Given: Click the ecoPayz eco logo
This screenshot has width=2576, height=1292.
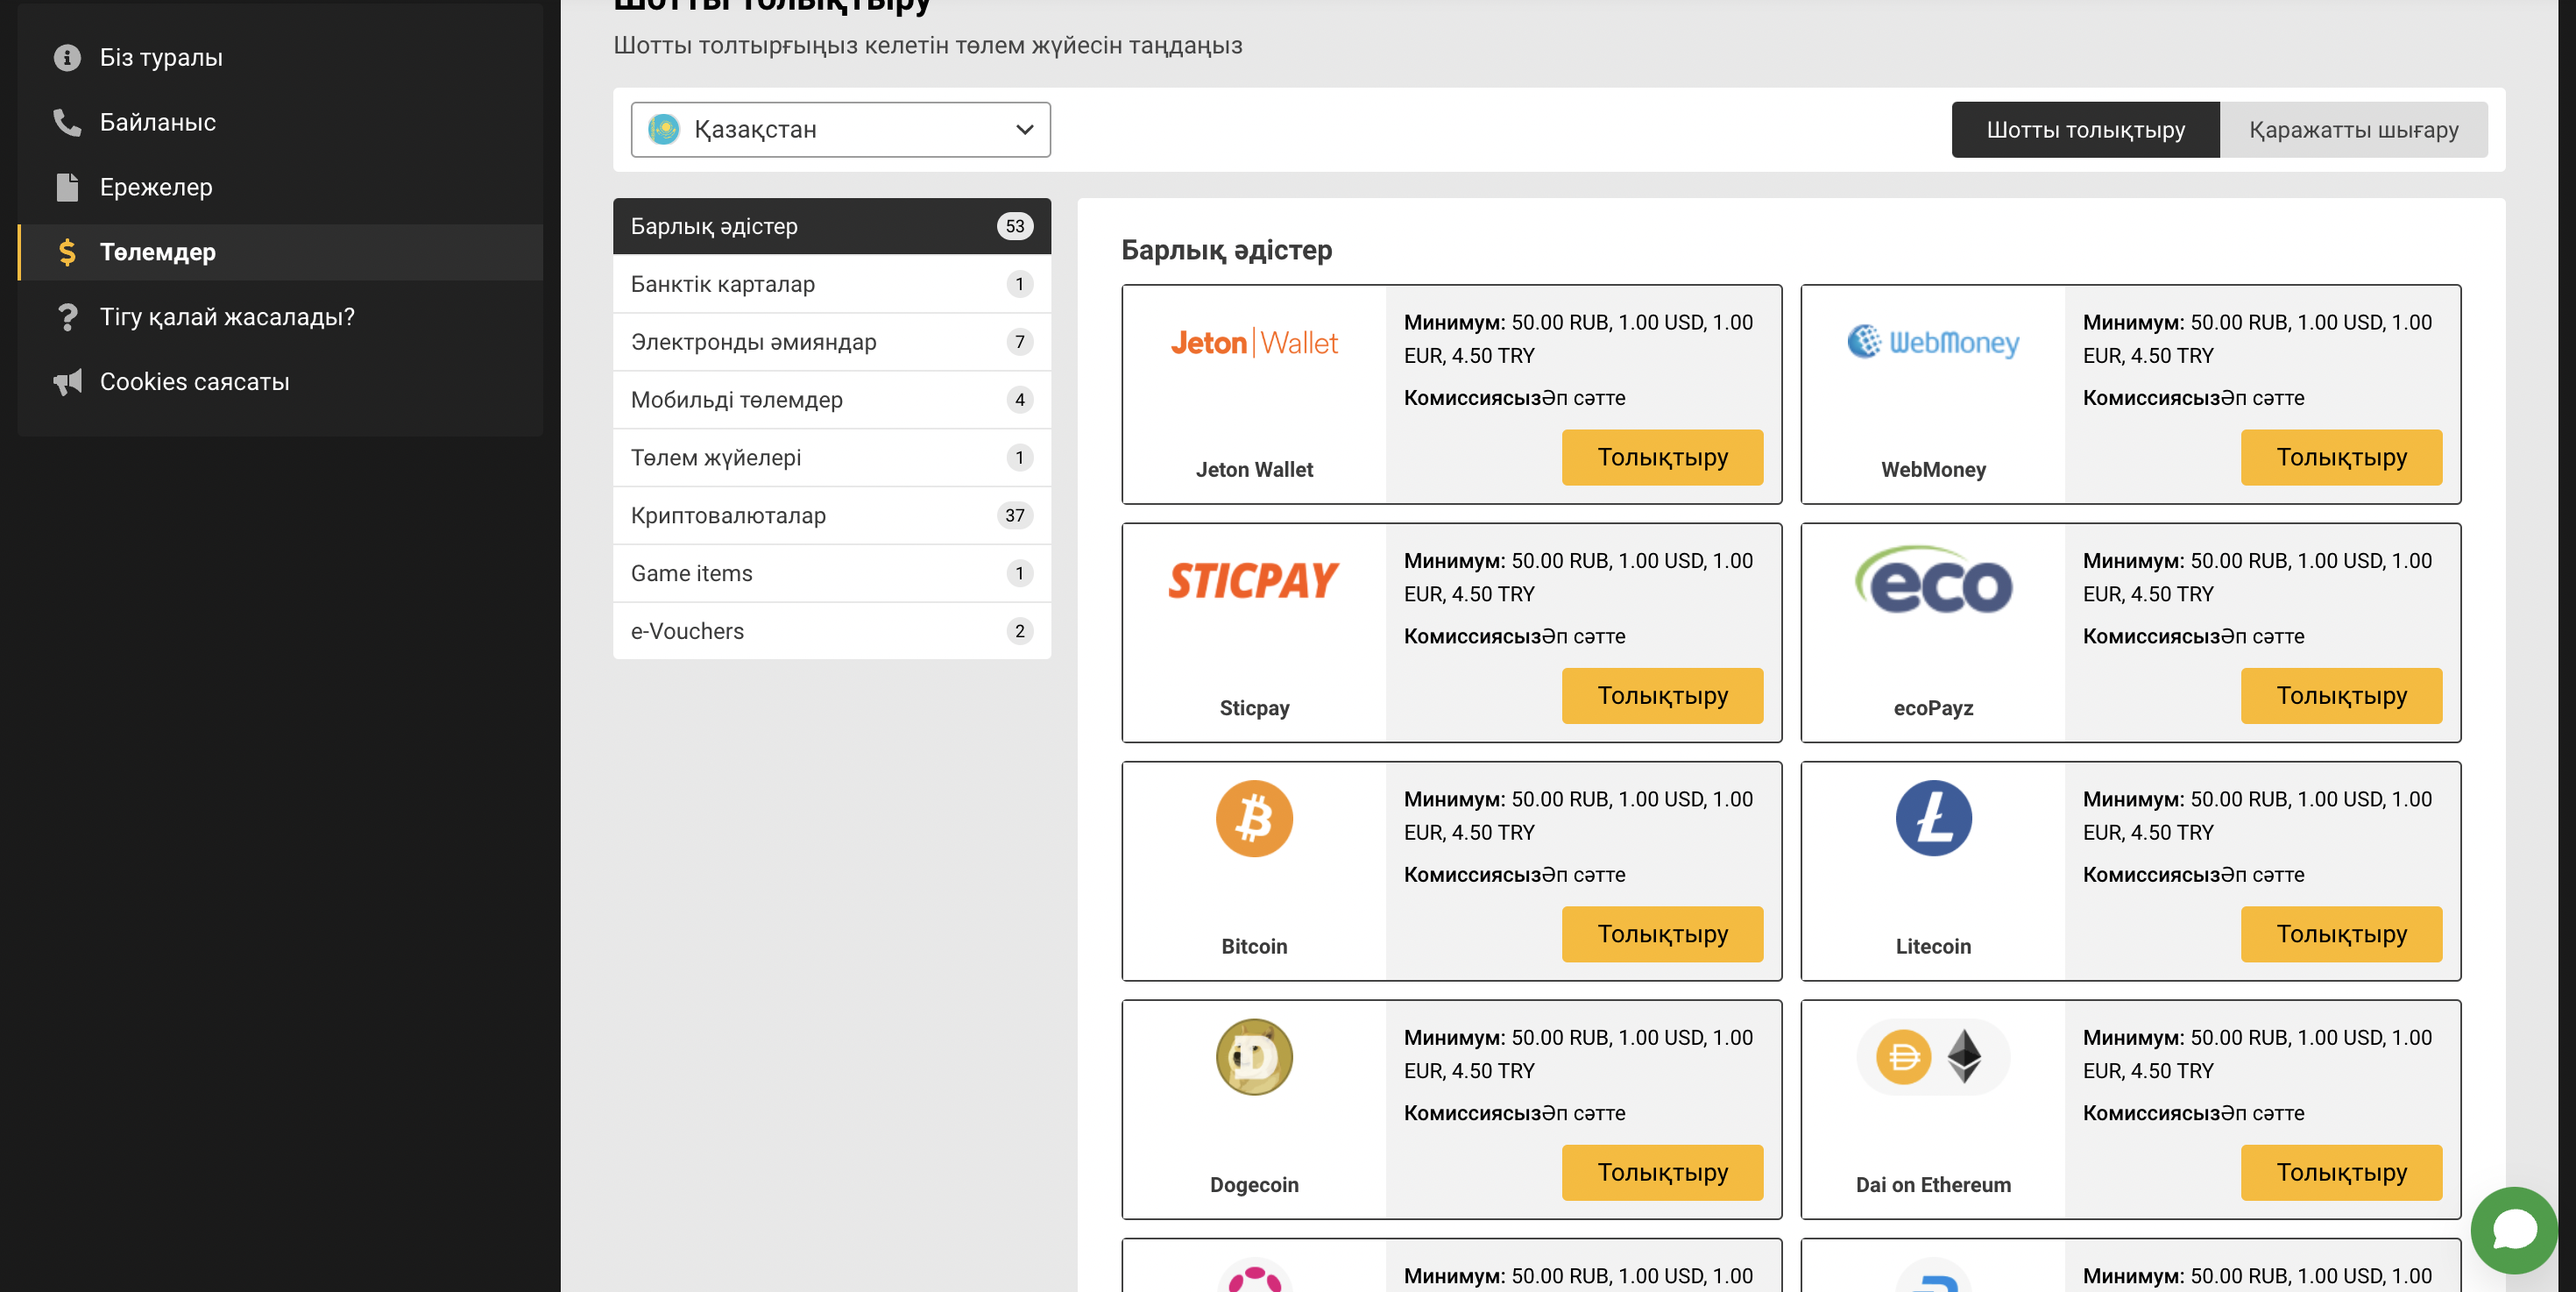Looking at the screenshot, I should (x=1933, y=581).
